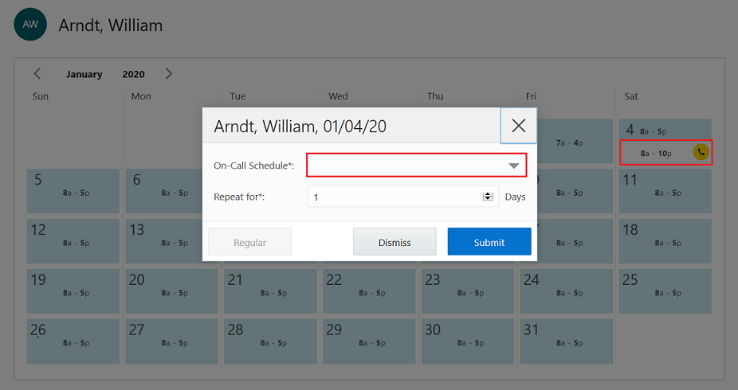Viewport: 738px width, 390px height.
Task: Select the January 22 calendar day
Action: pyautogui.click(x=368, y=291)
